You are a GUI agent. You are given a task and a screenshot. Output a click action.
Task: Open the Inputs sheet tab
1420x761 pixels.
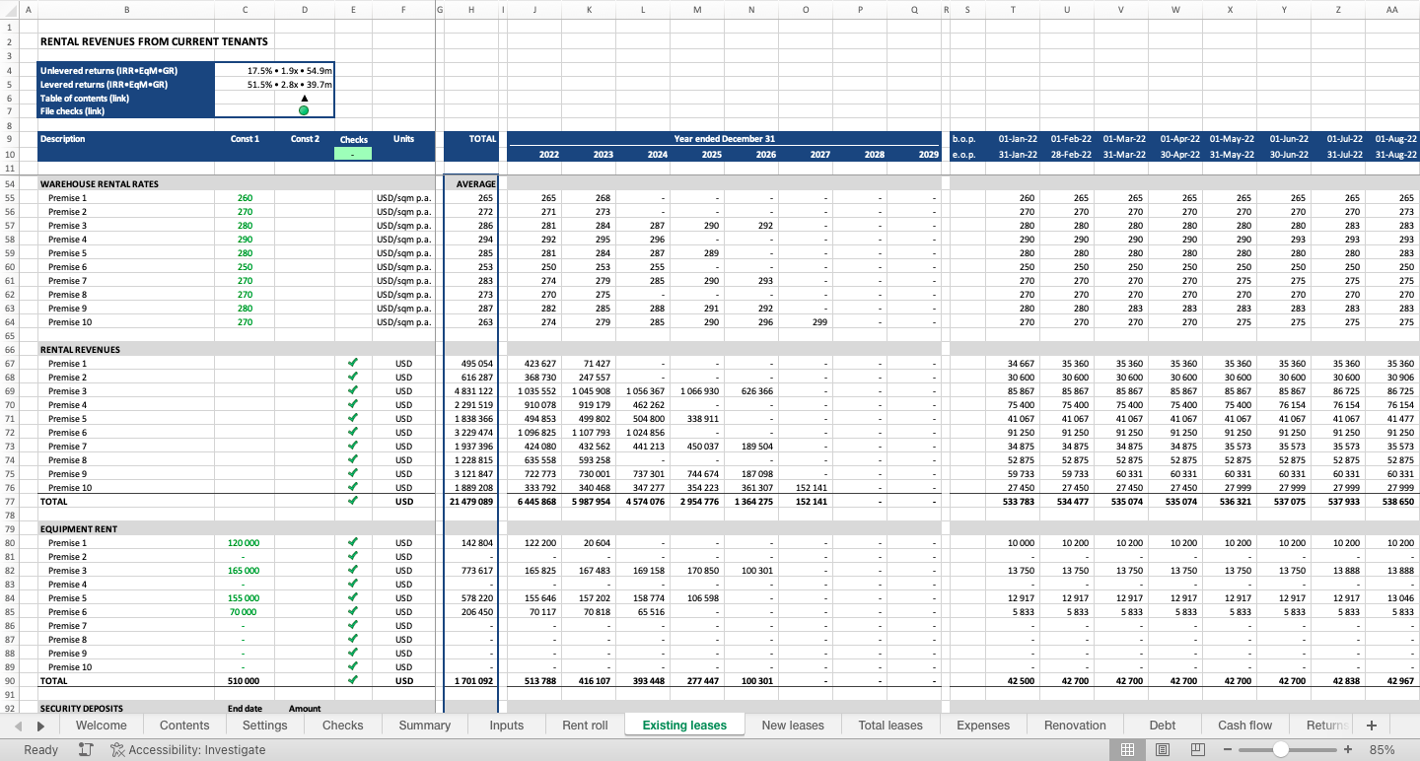(507, 726)
